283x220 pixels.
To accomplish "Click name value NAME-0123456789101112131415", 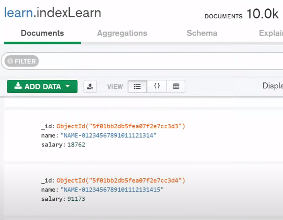I will 112,189.
